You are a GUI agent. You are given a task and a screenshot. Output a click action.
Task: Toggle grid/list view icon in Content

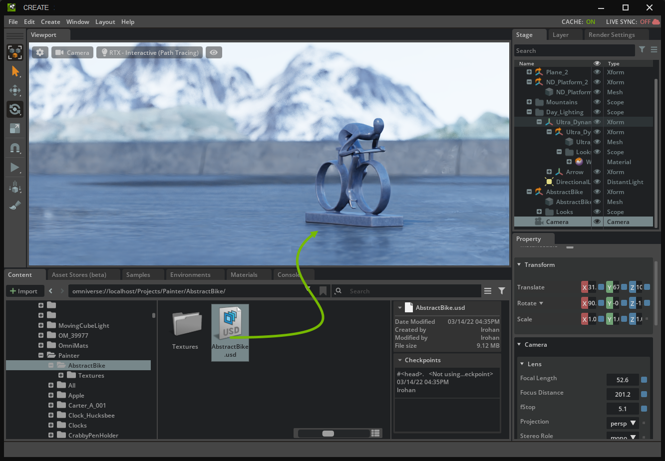click(x=376, y=433)
